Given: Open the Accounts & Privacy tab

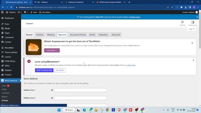Looking at the screenshot, I should click(78, 35).
